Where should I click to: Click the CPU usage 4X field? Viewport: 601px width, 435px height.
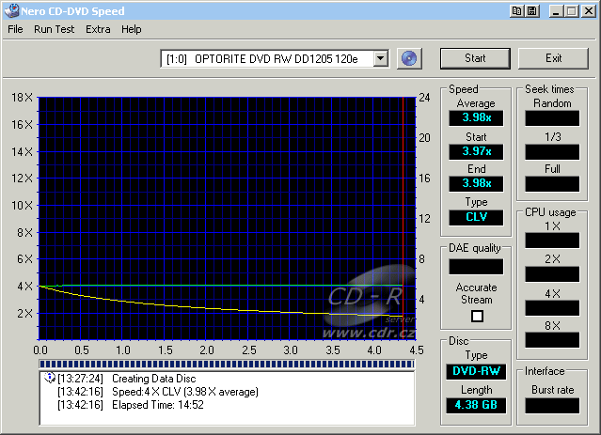click(x=552, y=308)
